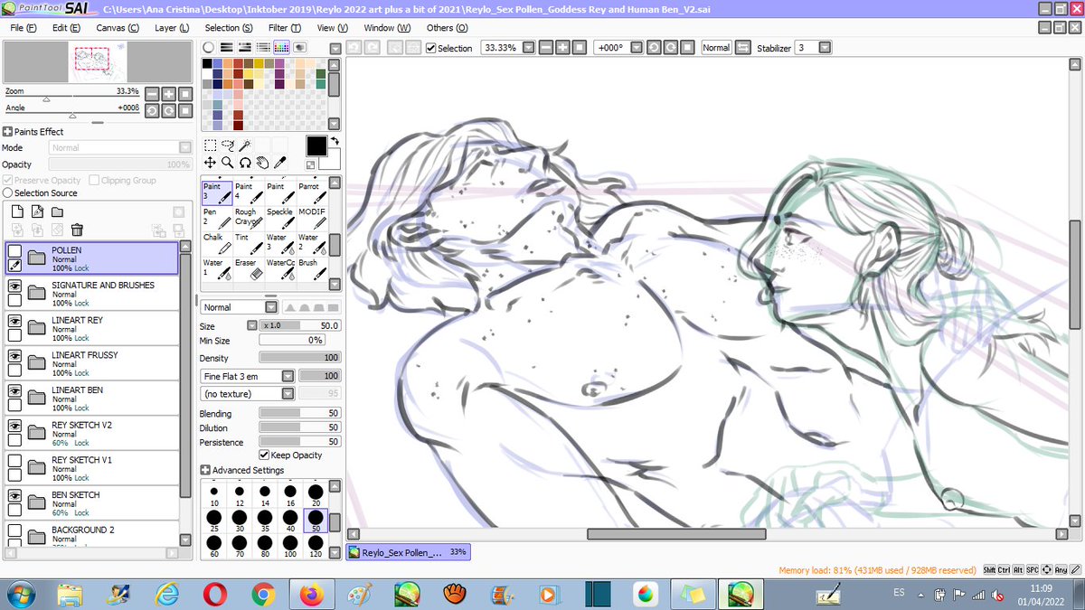Click the Normal view mode button in toolbar
This screenshot has height=610, width=1085.
pos(716,48)
